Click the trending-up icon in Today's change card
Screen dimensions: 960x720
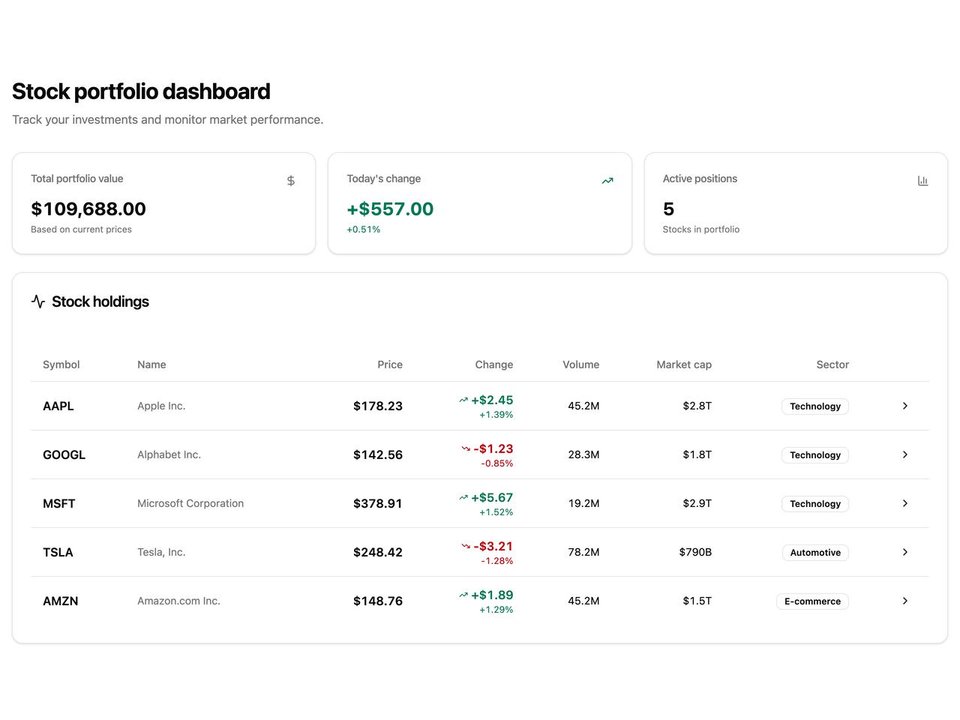607,181
